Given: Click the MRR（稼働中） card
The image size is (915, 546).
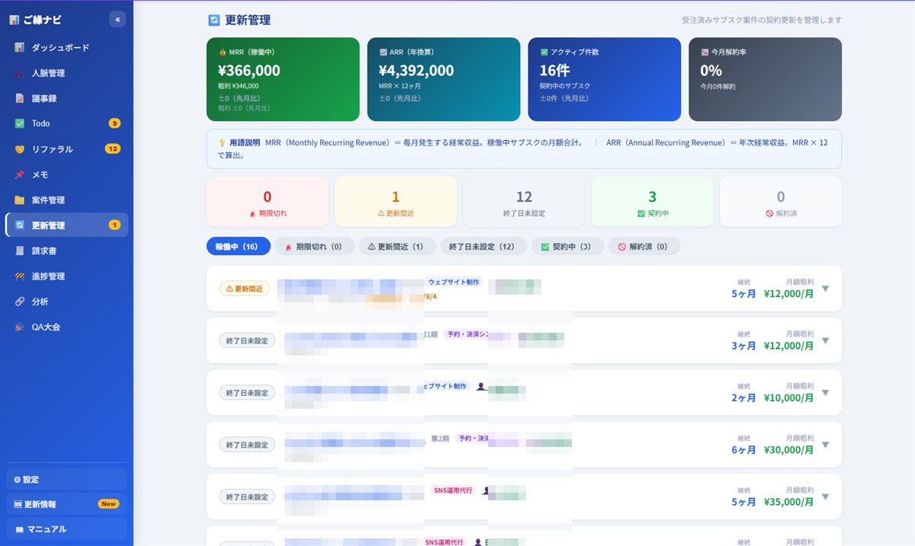Looking at the screenshot, I should point(283,79).
